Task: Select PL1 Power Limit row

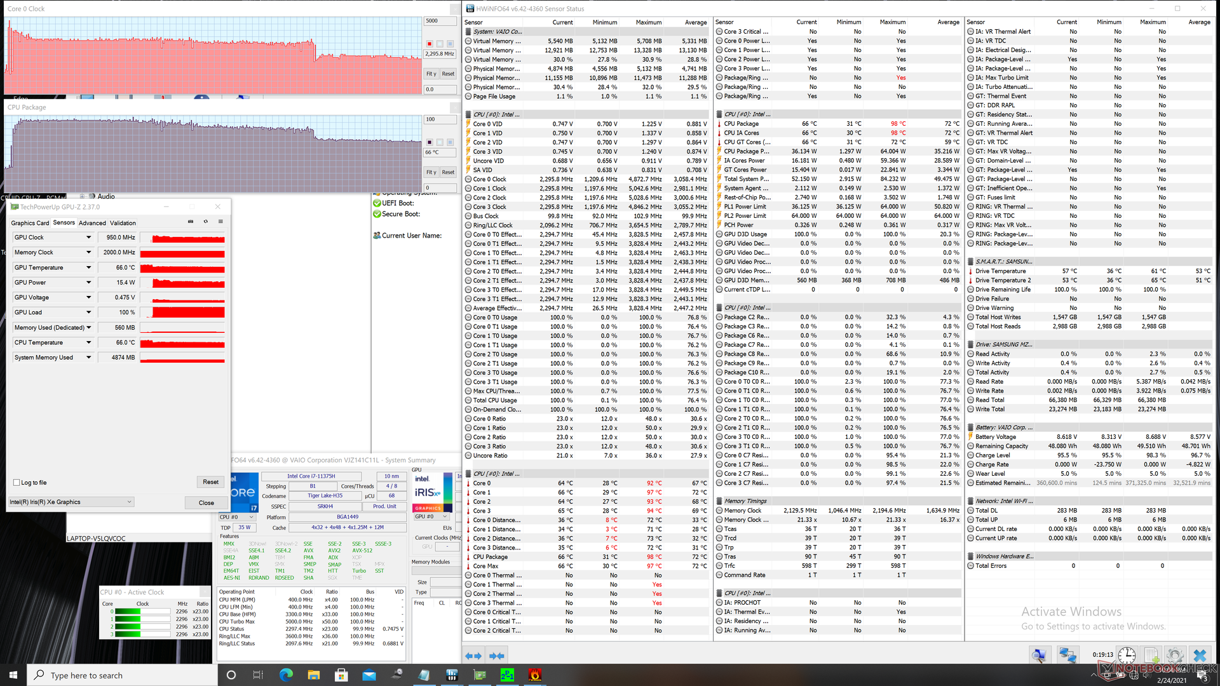Action: pos(839,206)
